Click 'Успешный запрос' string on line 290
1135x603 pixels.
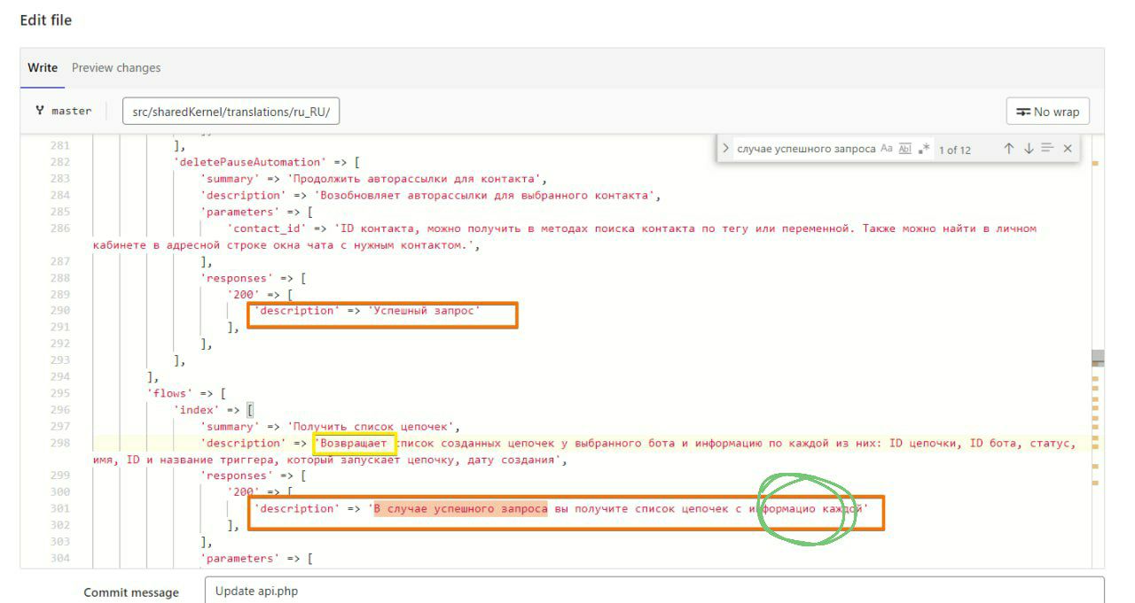(424, 311)
